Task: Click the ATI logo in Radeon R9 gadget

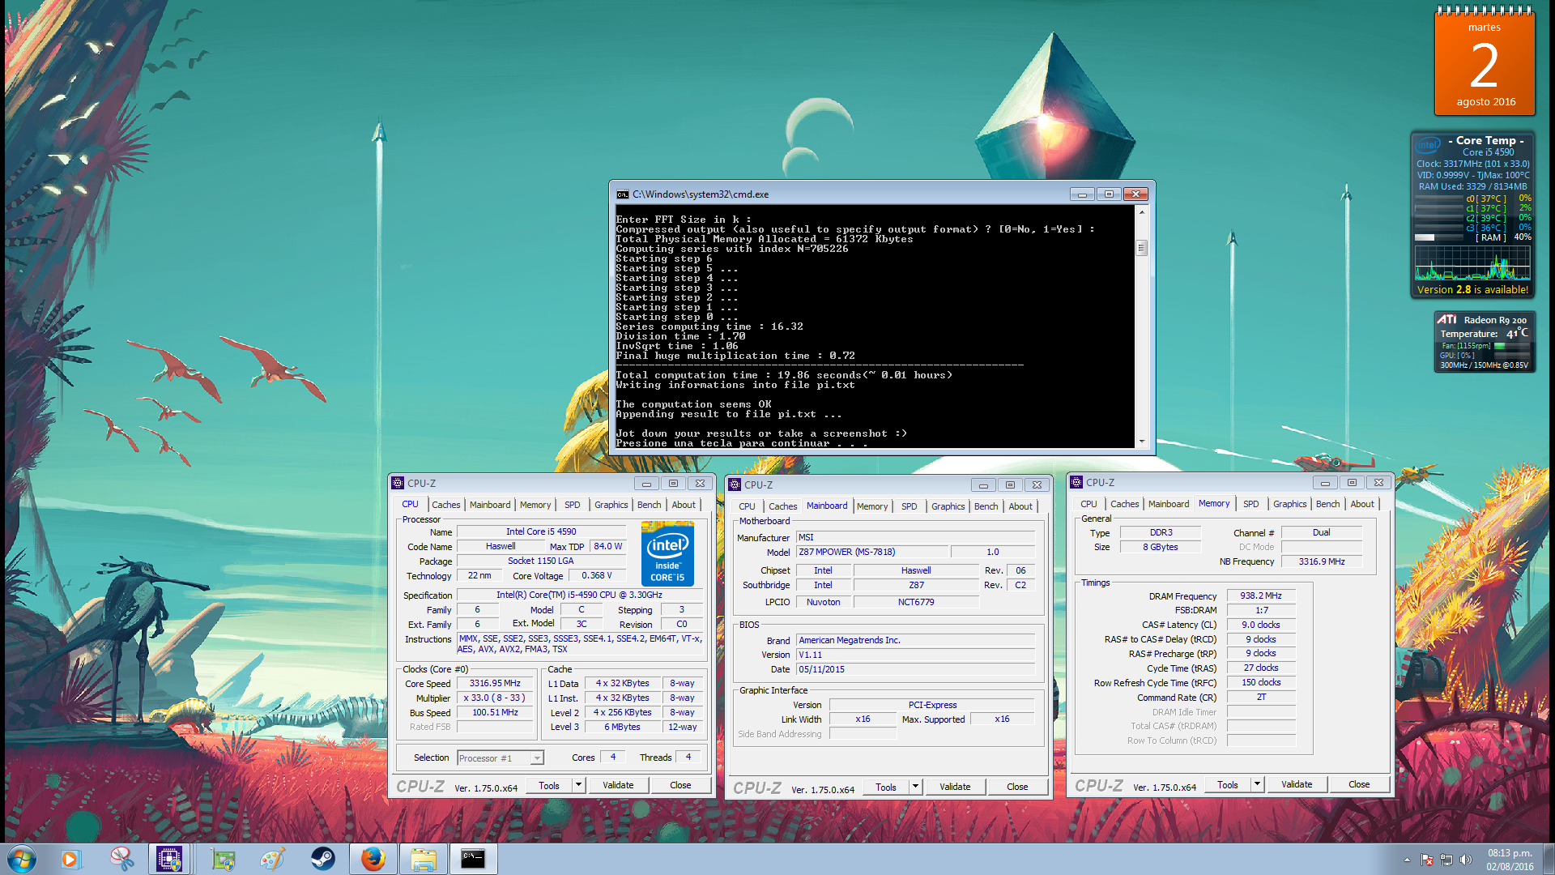Action: click(x=1446, y=319)
